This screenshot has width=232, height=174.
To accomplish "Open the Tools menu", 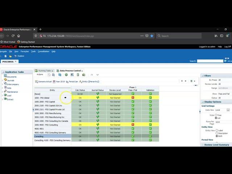I will point(33,51).
